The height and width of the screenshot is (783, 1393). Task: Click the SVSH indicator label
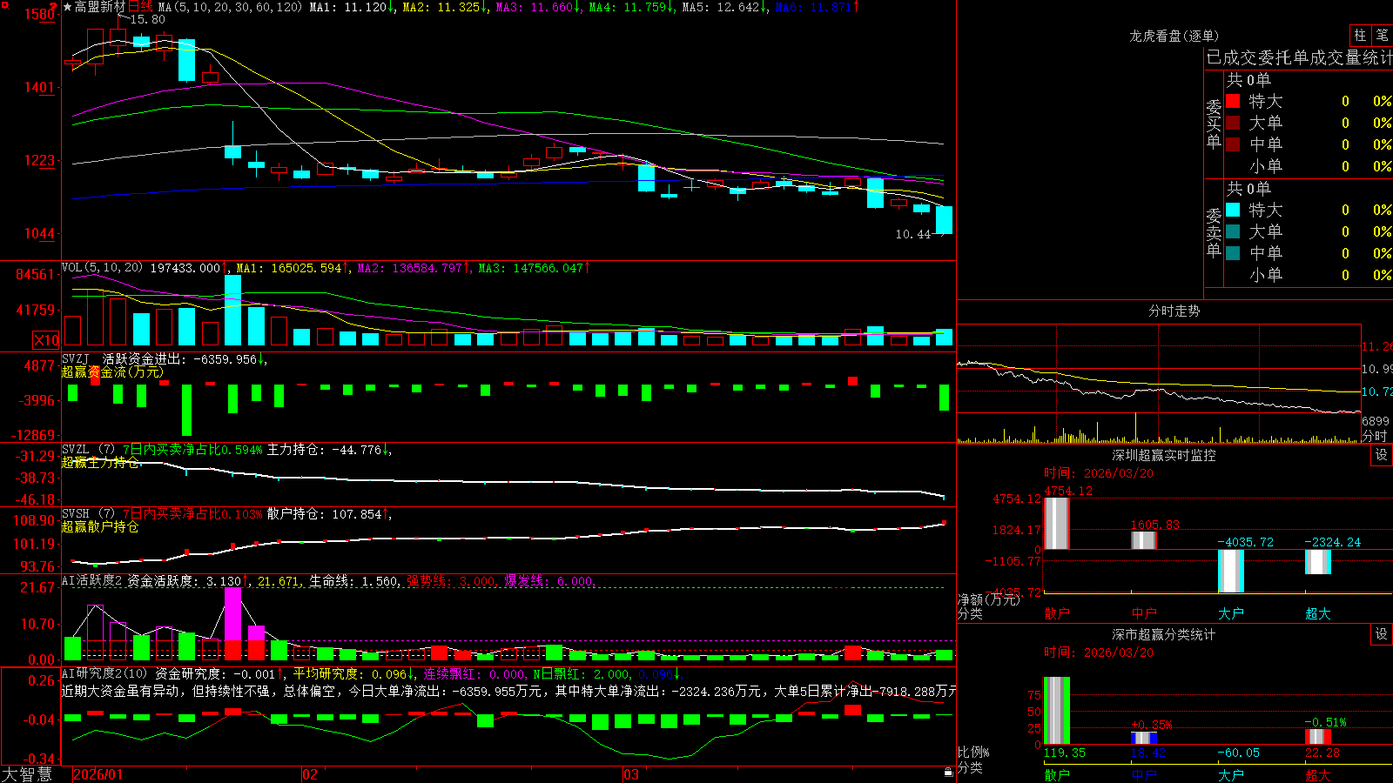(76, 514)
